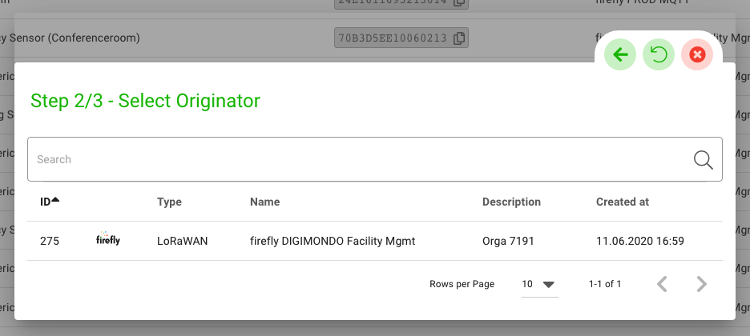The width and height of the screenshot is (750, 336).
Task: Sort by the Created at column
Action: (x=622, y=202)
